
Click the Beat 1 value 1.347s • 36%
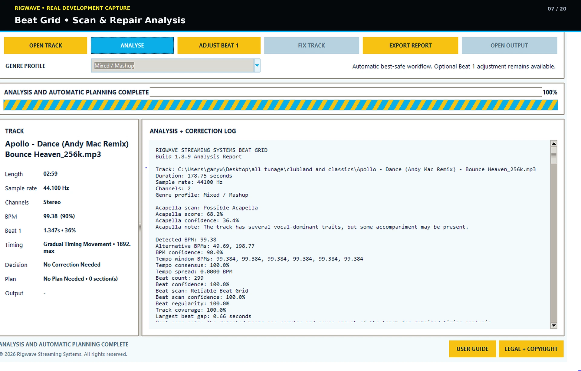click(x=59, y=230)
